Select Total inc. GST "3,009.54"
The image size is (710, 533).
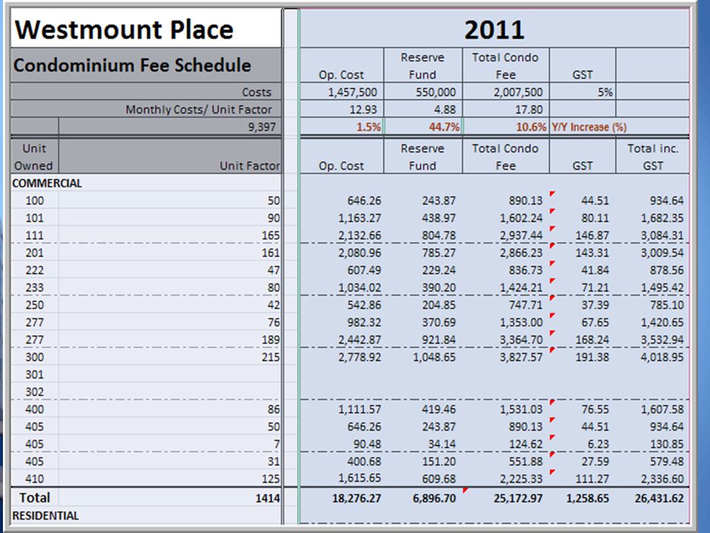pos(662,253)
